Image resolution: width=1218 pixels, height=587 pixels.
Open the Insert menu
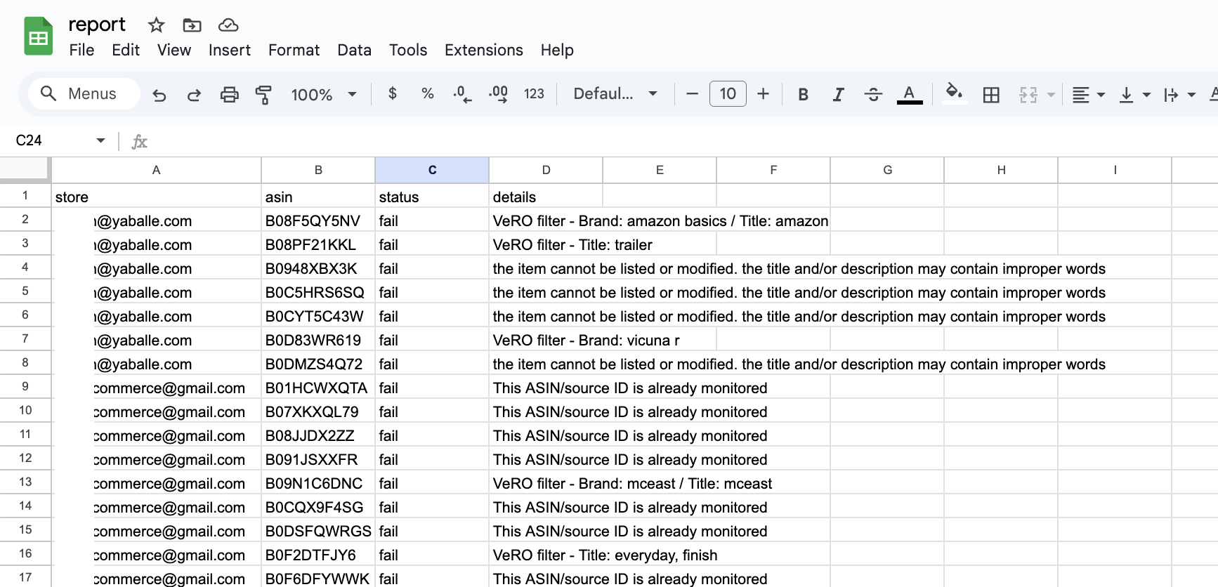230,50
